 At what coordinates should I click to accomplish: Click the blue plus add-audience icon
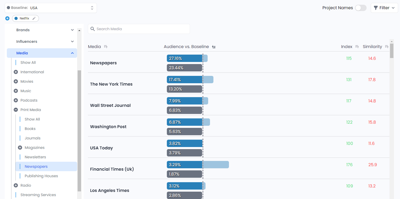click(7, 18)
